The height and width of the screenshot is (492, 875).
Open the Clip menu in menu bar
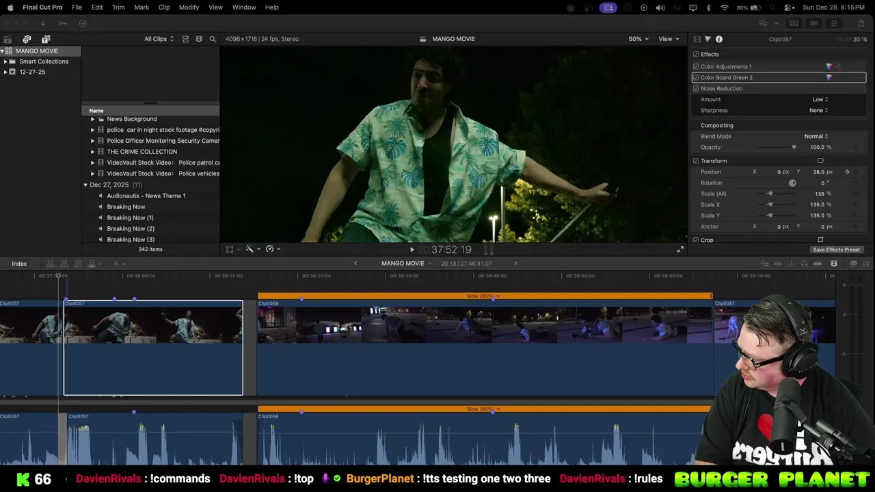[x=164, y=7]
